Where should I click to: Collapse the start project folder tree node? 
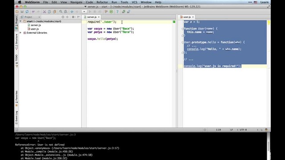[x=20, y=21]
